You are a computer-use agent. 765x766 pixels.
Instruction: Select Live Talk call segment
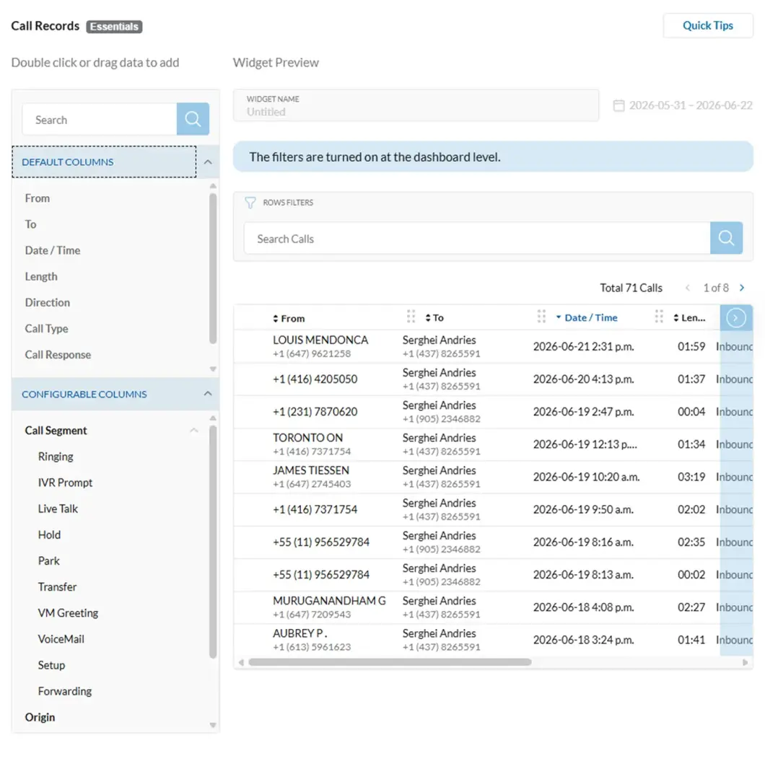58,509
